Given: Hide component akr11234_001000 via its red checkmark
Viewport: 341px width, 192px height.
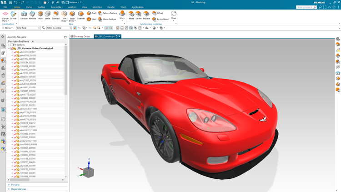Looking at the screenshot, I should 15,59.
